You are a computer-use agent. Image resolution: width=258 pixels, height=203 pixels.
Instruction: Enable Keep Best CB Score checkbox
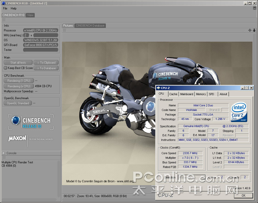tap(6, 68)
